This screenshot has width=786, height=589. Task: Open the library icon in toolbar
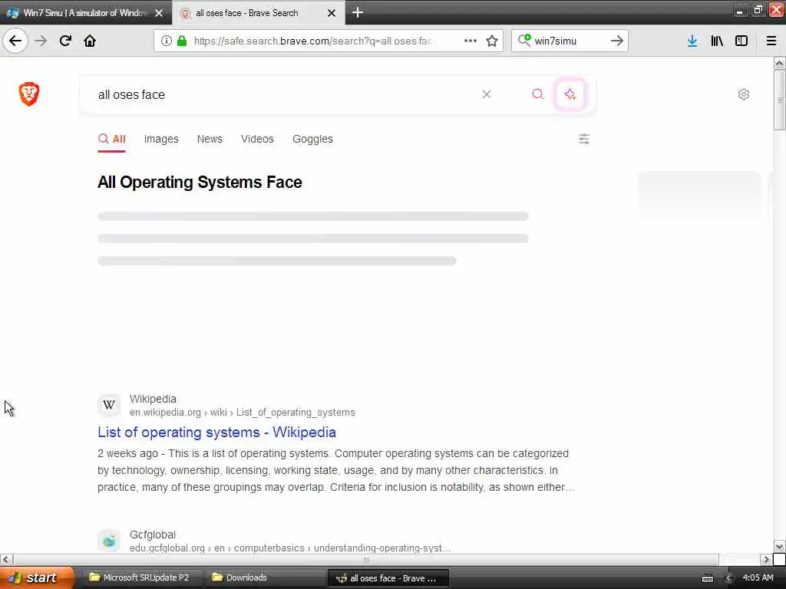(717, 41)
